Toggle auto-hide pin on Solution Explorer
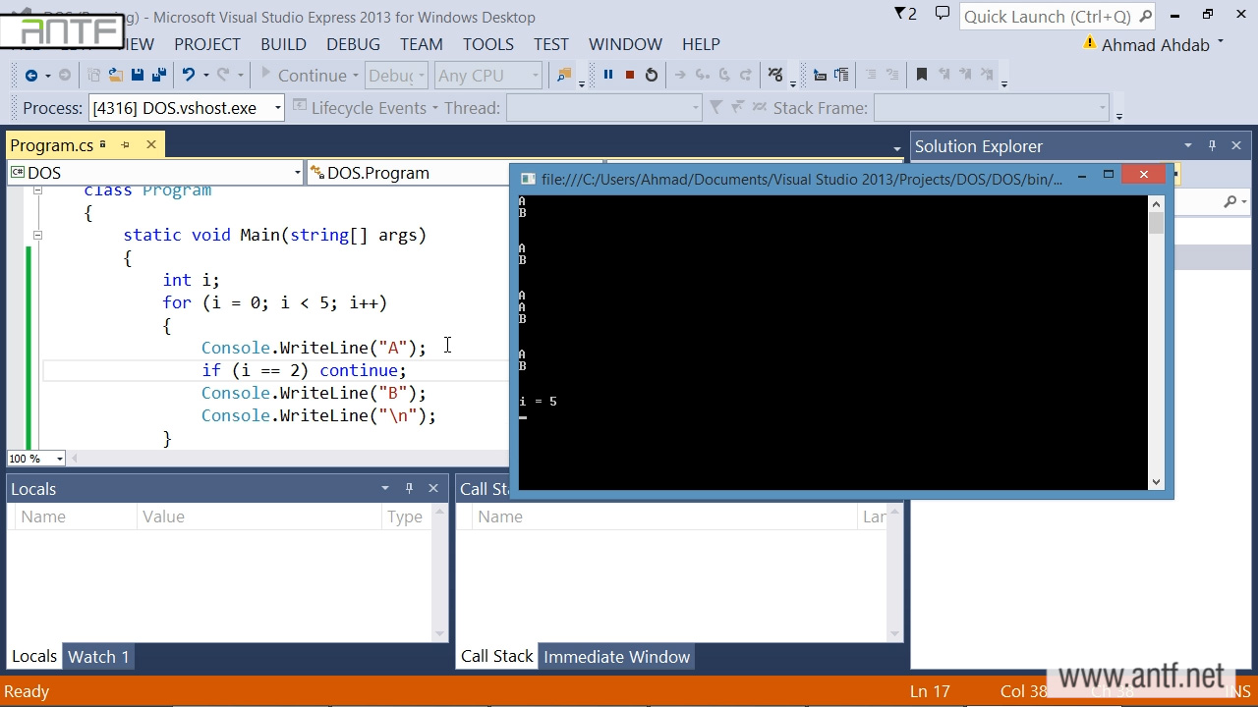This screenshot has height=707, width=1258. coord(1212,145)
